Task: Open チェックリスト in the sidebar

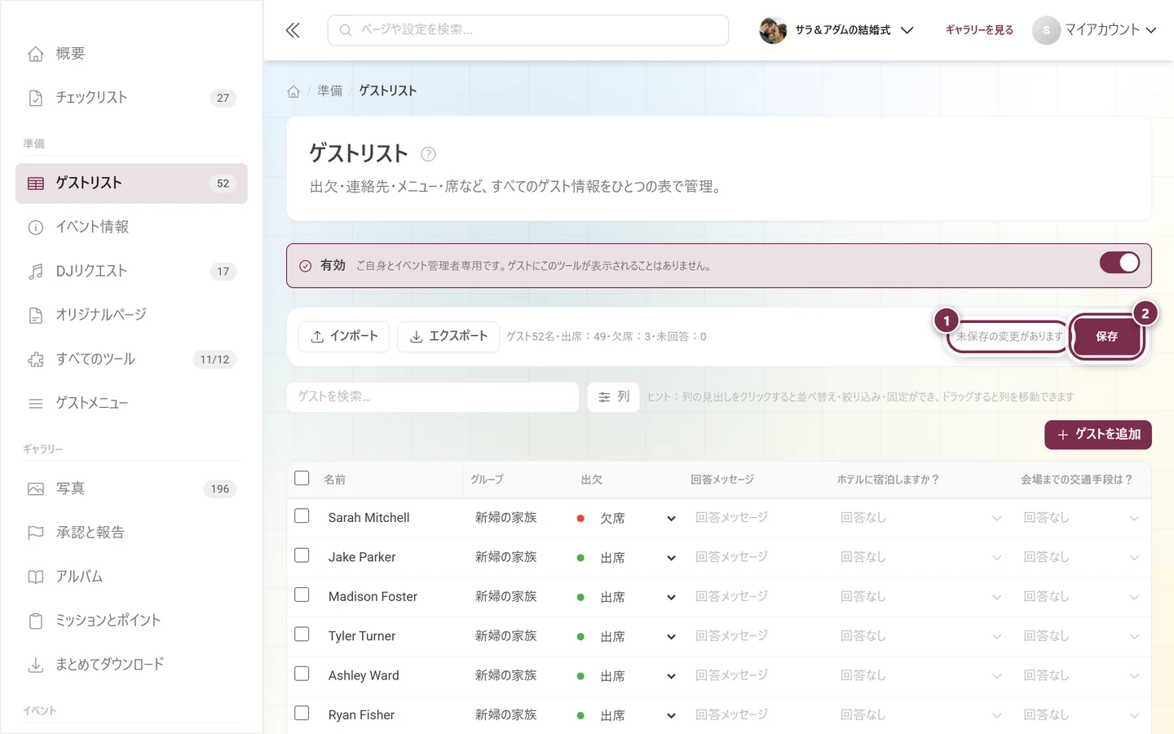Action: pyautogui.click(x=131, y=98)
